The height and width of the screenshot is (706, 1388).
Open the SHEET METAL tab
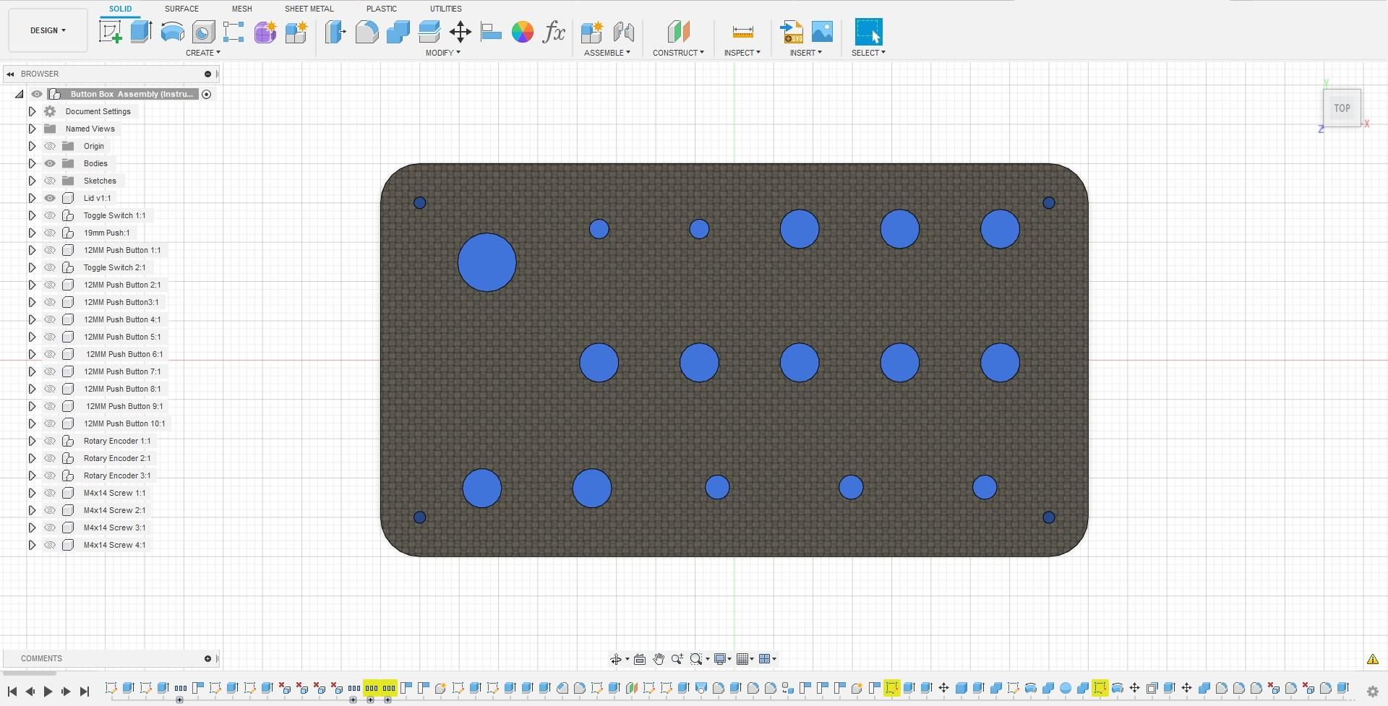[x=309, y=9]
